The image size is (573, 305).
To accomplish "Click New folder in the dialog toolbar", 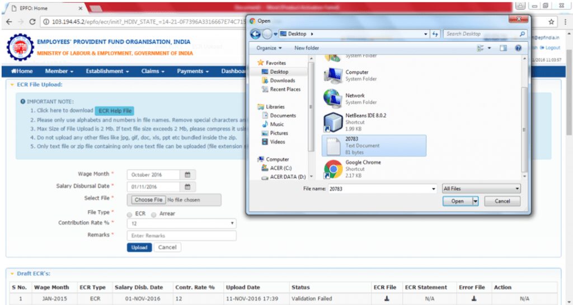I will pyautogui.click(x=307, y=48).
